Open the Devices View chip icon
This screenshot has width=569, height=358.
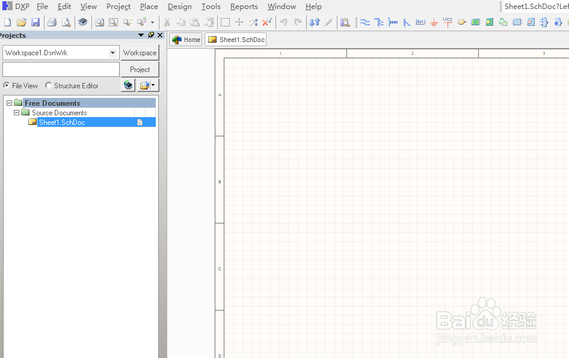(83, 22)
